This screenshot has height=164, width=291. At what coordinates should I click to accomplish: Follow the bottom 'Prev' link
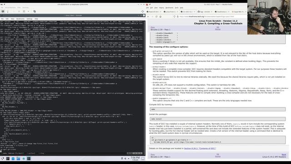[153, 154]
